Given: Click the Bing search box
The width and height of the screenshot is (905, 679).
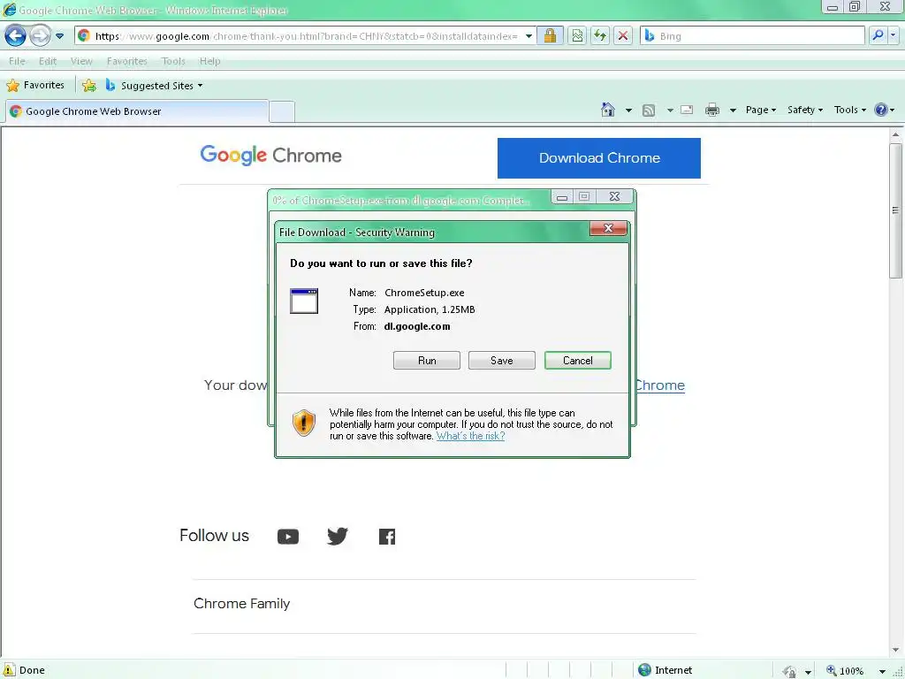Looking at the screenshot, I should [752, 35].
